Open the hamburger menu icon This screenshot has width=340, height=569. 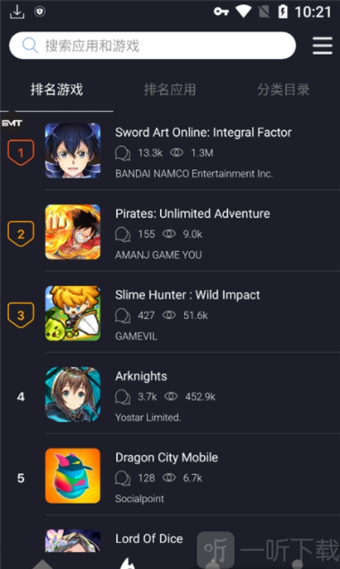[322, 46]
